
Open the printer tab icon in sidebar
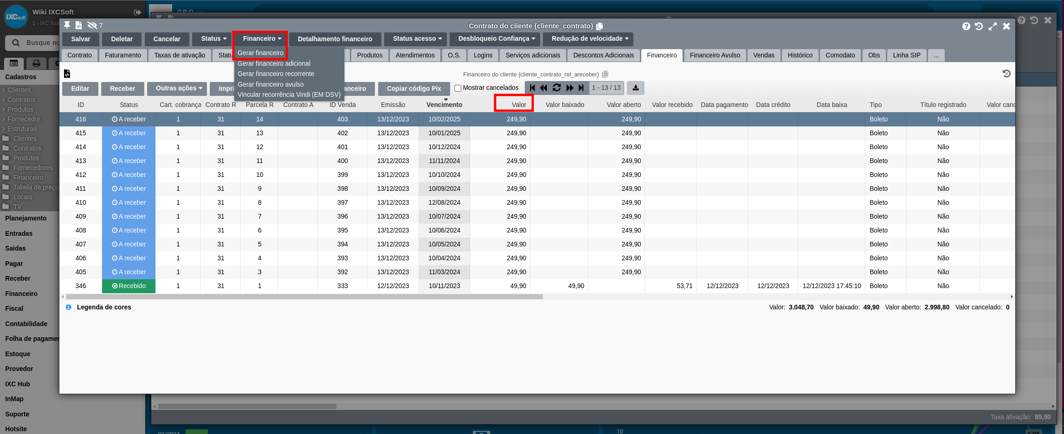click(x=36, y=63)
